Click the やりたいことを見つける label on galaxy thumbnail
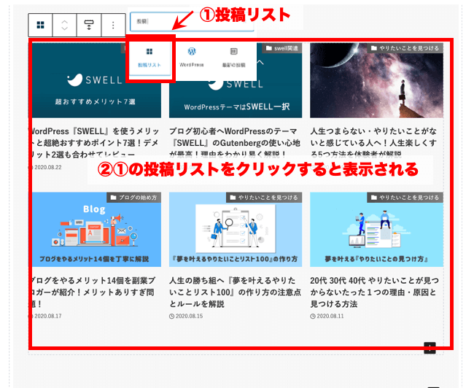Screen dimensions: 474x388 405,48
